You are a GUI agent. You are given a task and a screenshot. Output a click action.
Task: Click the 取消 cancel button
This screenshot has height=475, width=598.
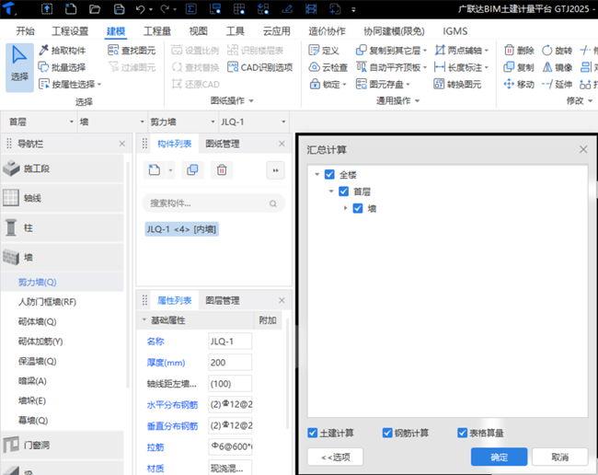(558, 457)
